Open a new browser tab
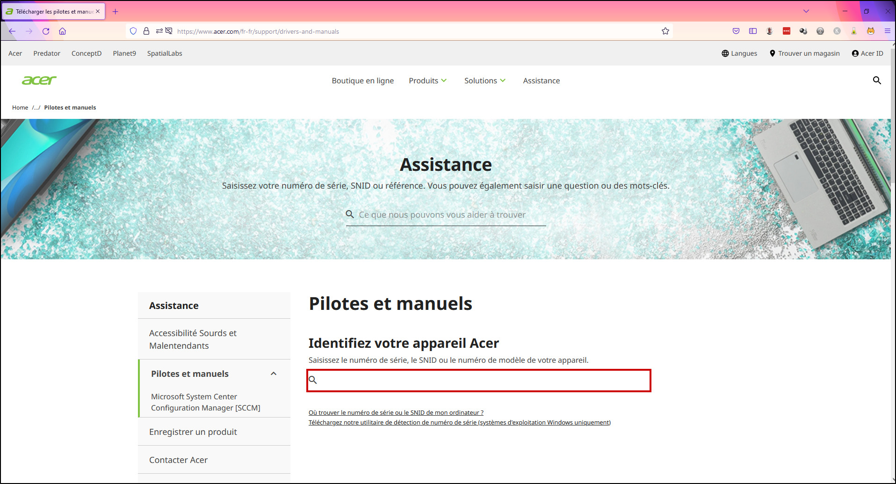896x484 pixels. (116, 12)
